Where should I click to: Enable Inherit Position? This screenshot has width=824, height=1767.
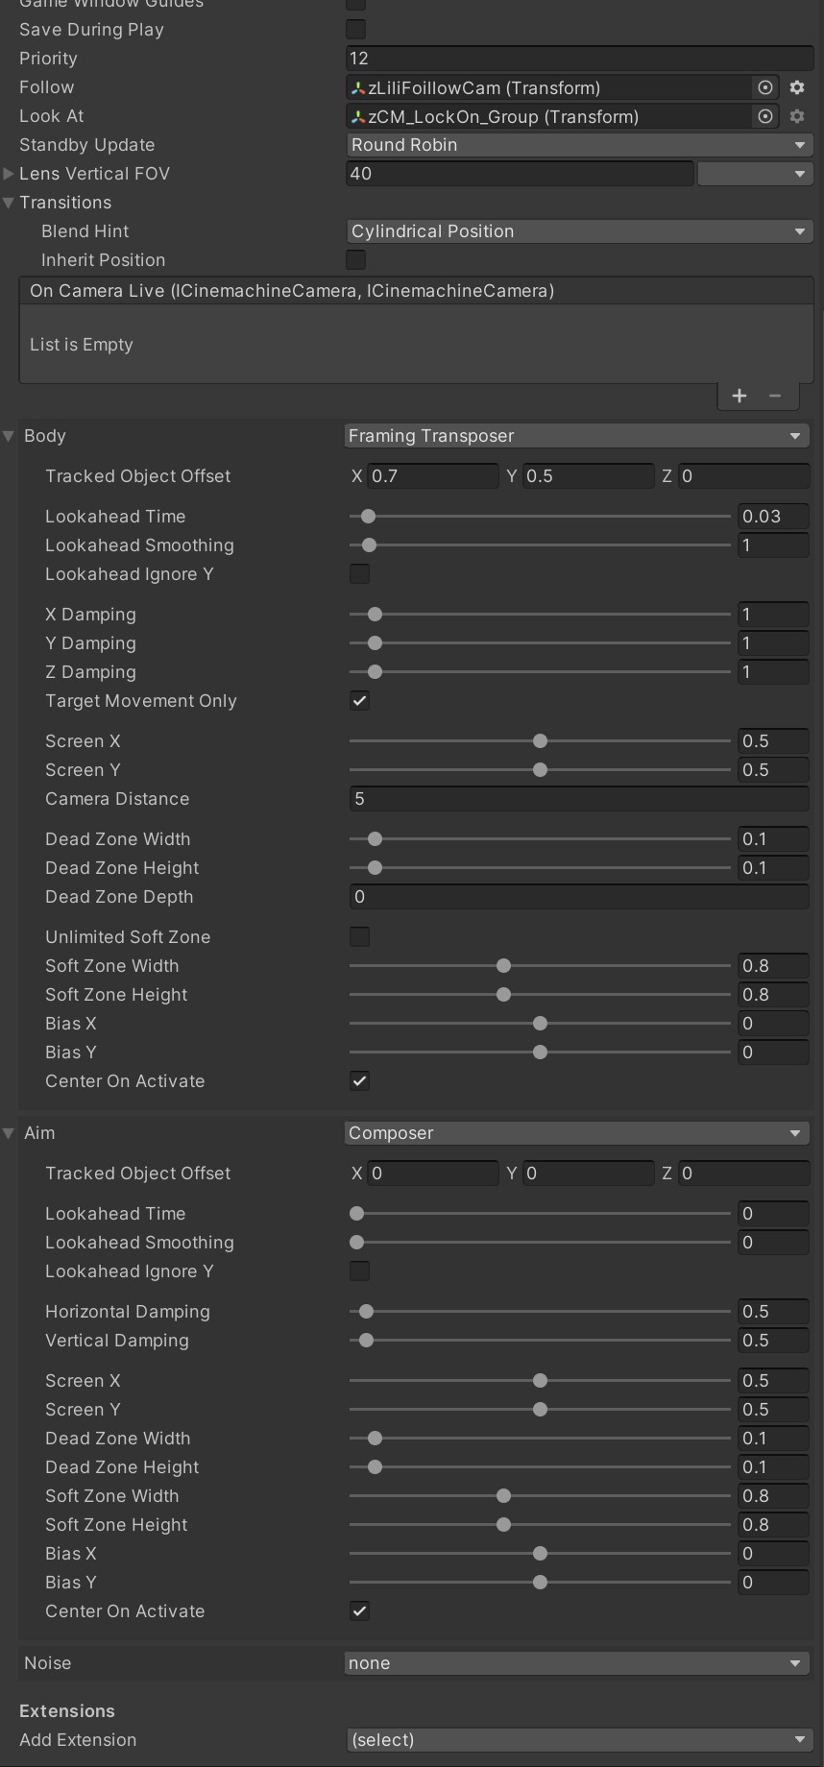355,259
